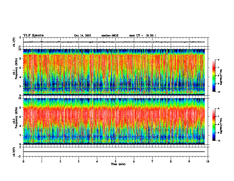The height and width of the screenshot is (181, 234).
Task: Click the 2 kHz tick on ch.2 frequency axis
Action: click(20, 135)
